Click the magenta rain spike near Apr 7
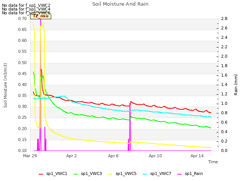The width and height of the screenshot is (241, 181). tap(130, 128)
